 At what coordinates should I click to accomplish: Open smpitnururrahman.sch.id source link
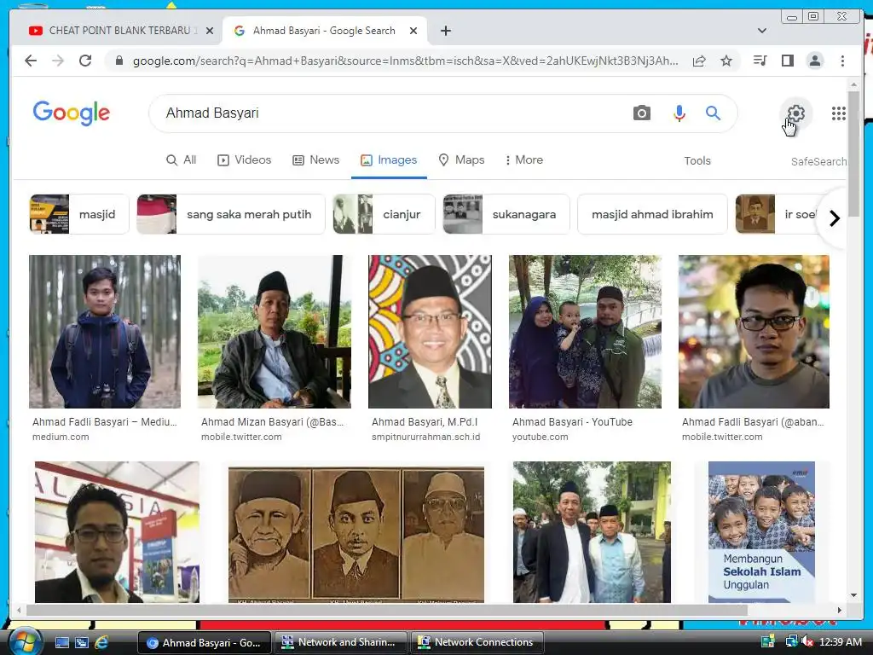coord(426,437)
